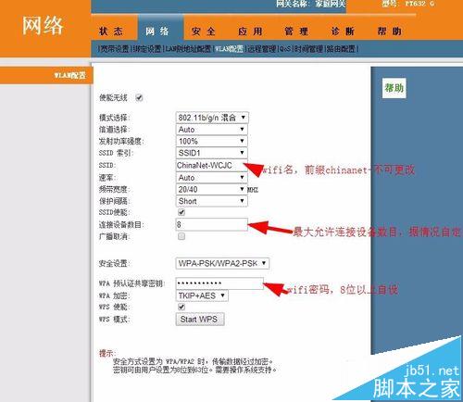Click the Start WPS button
Screen dimensions: 463x402
tap(200, 320)
